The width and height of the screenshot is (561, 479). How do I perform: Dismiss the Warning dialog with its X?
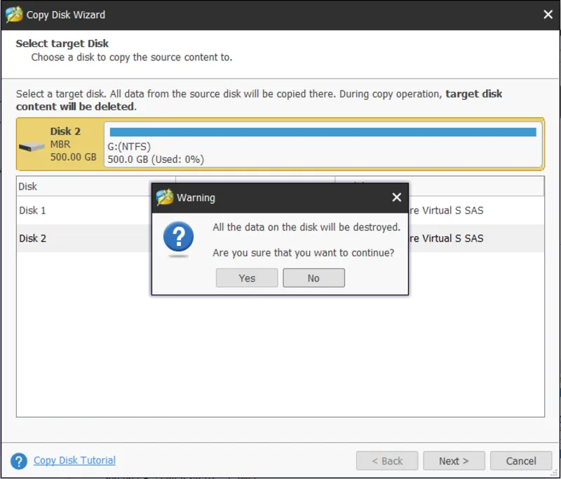397,197
